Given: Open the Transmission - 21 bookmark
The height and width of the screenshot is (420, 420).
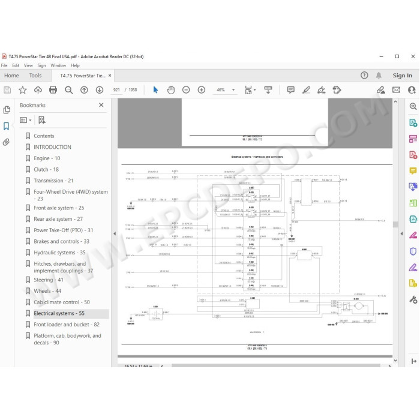Looking at the screenshot, I should point(53,181).
